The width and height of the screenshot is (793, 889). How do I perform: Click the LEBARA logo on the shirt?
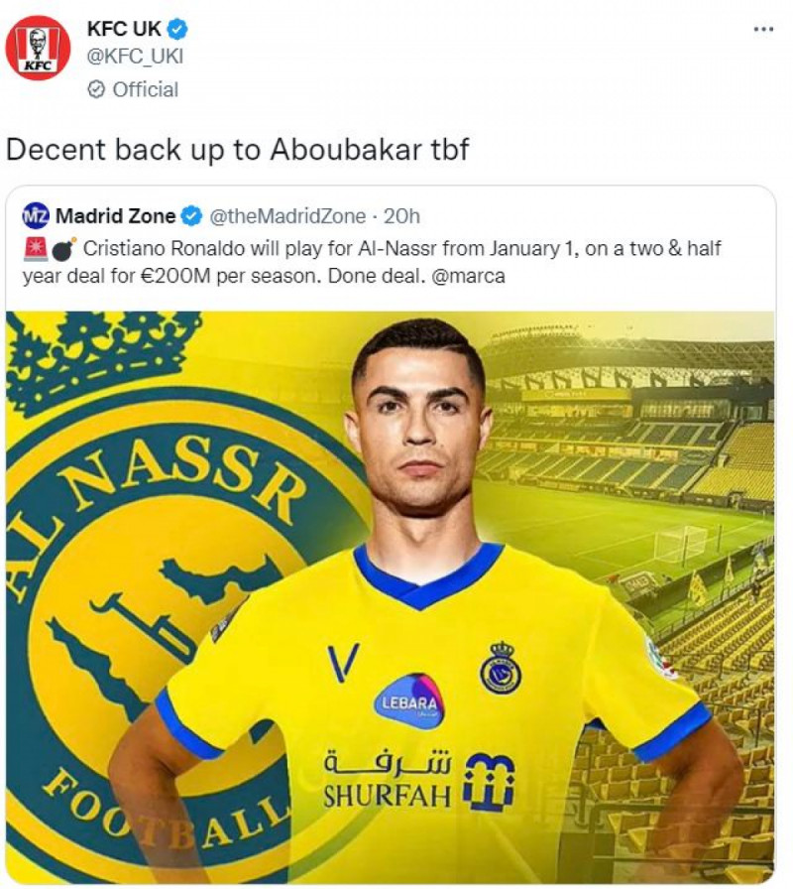tap(409, 703)
